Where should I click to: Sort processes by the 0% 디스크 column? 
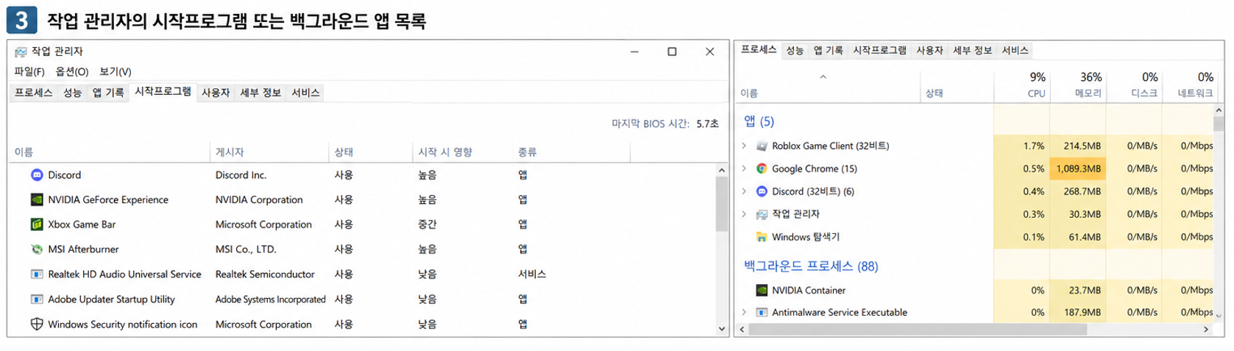click(x=1133, y=85)
